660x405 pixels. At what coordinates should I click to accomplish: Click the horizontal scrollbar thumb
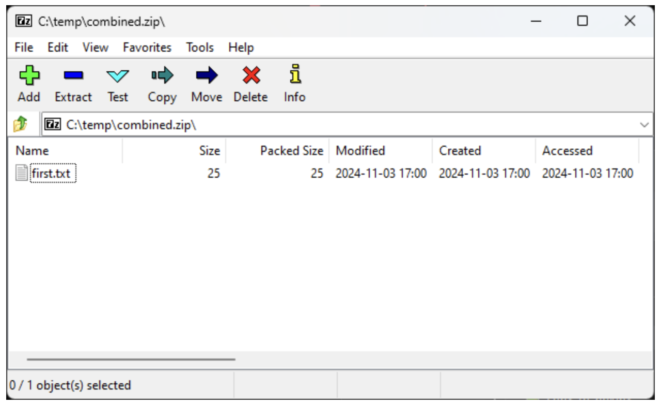coord(131,360)
